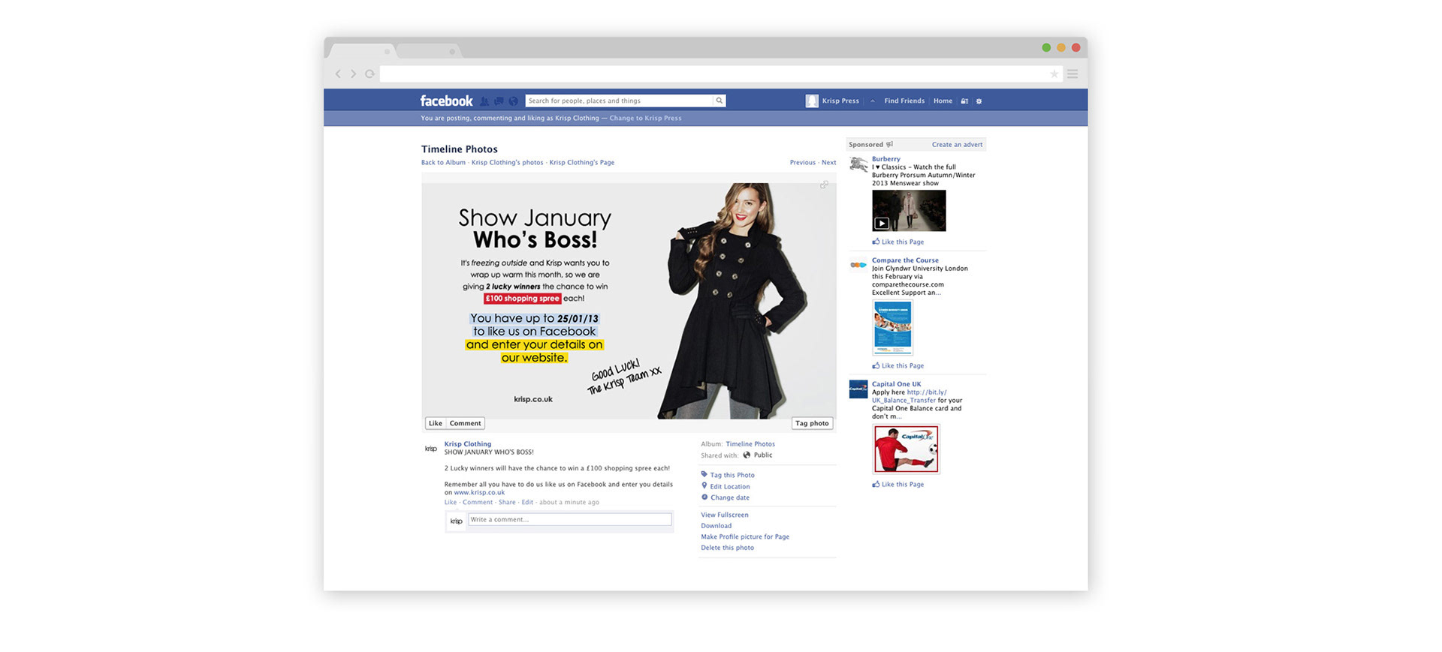Click the Edit Location pin icon

click(704, 485)
